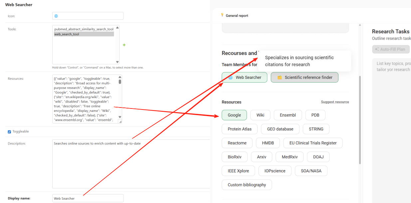Enable the EU Clinical Trials Register resource
The width and height of the screenshot is (411, 203).
[x=313, y=143]
